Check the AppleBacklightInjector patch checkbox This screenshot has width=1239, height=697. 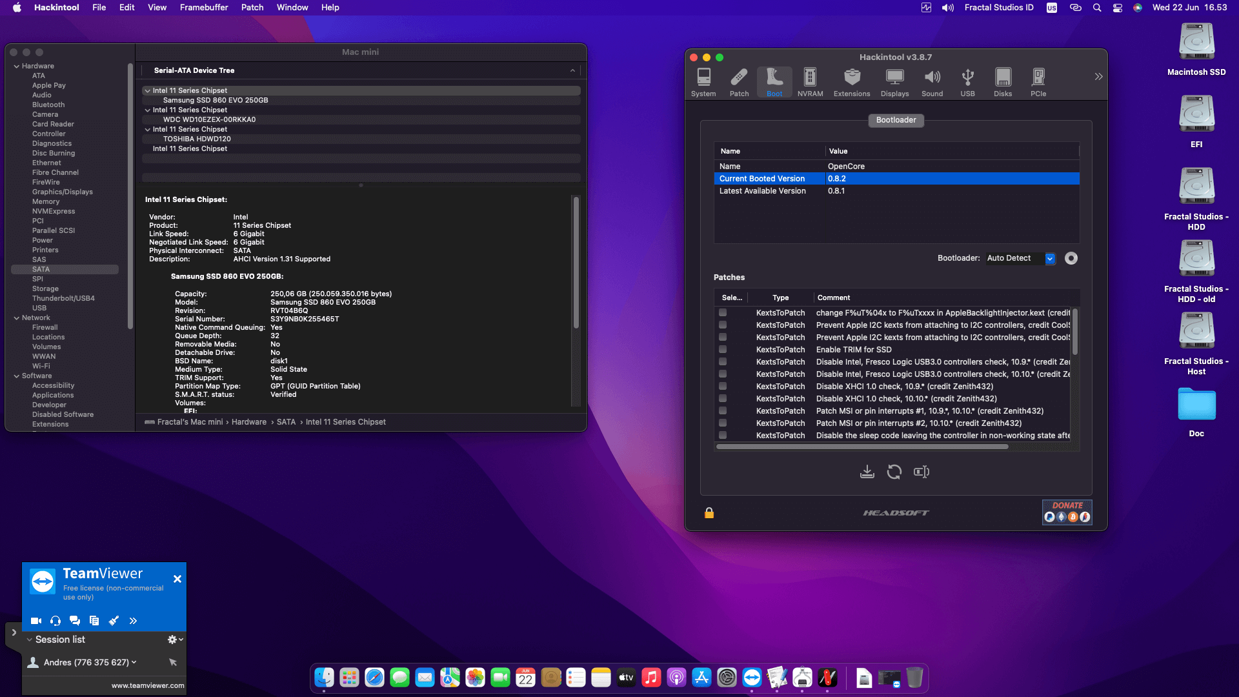click(x=723, y=313)
